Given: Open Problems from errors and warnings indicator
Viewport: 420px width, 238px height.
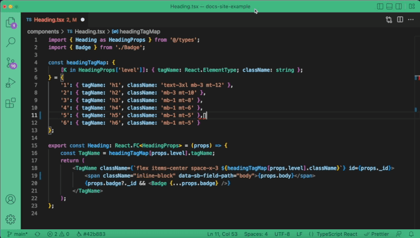Looking at the screenshot, I should (x=58, y=234).
